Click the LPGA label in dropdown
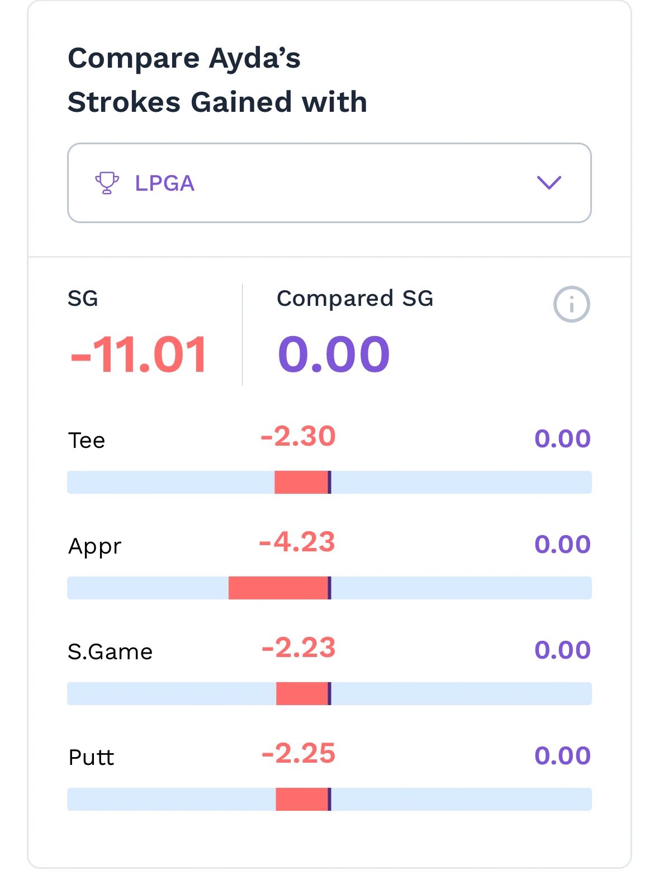This screenshot has width=659, height=879. click(x=164, y=183)
